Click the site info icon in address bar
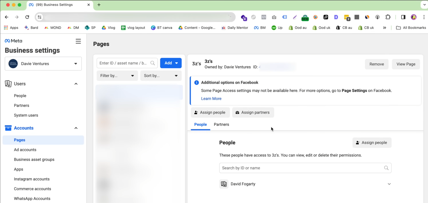428x203 pixels. point(40,17)
